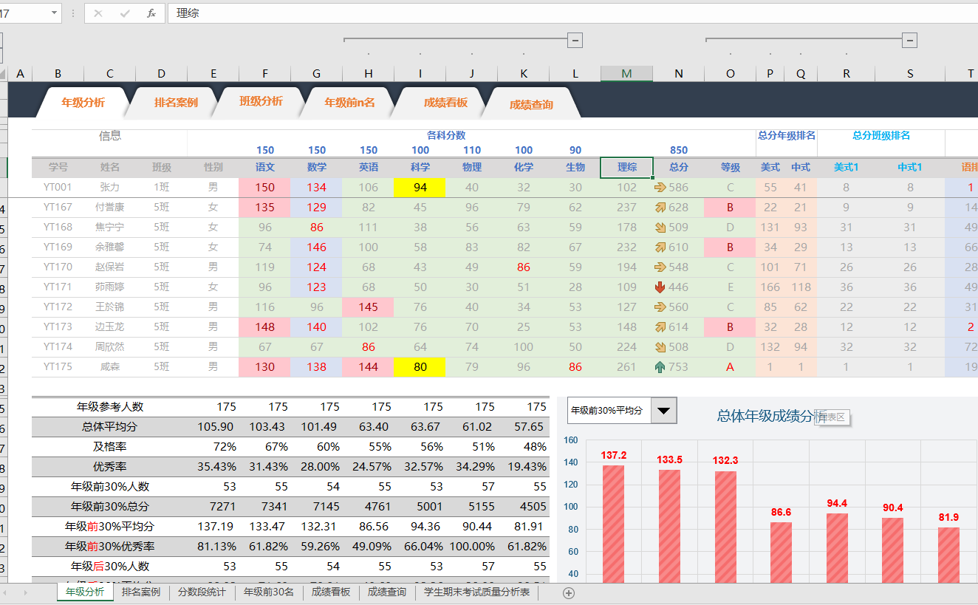The image size is (978, 605).
Task: Collapse the column group ending above column L
Action: (x=575, y=40)
